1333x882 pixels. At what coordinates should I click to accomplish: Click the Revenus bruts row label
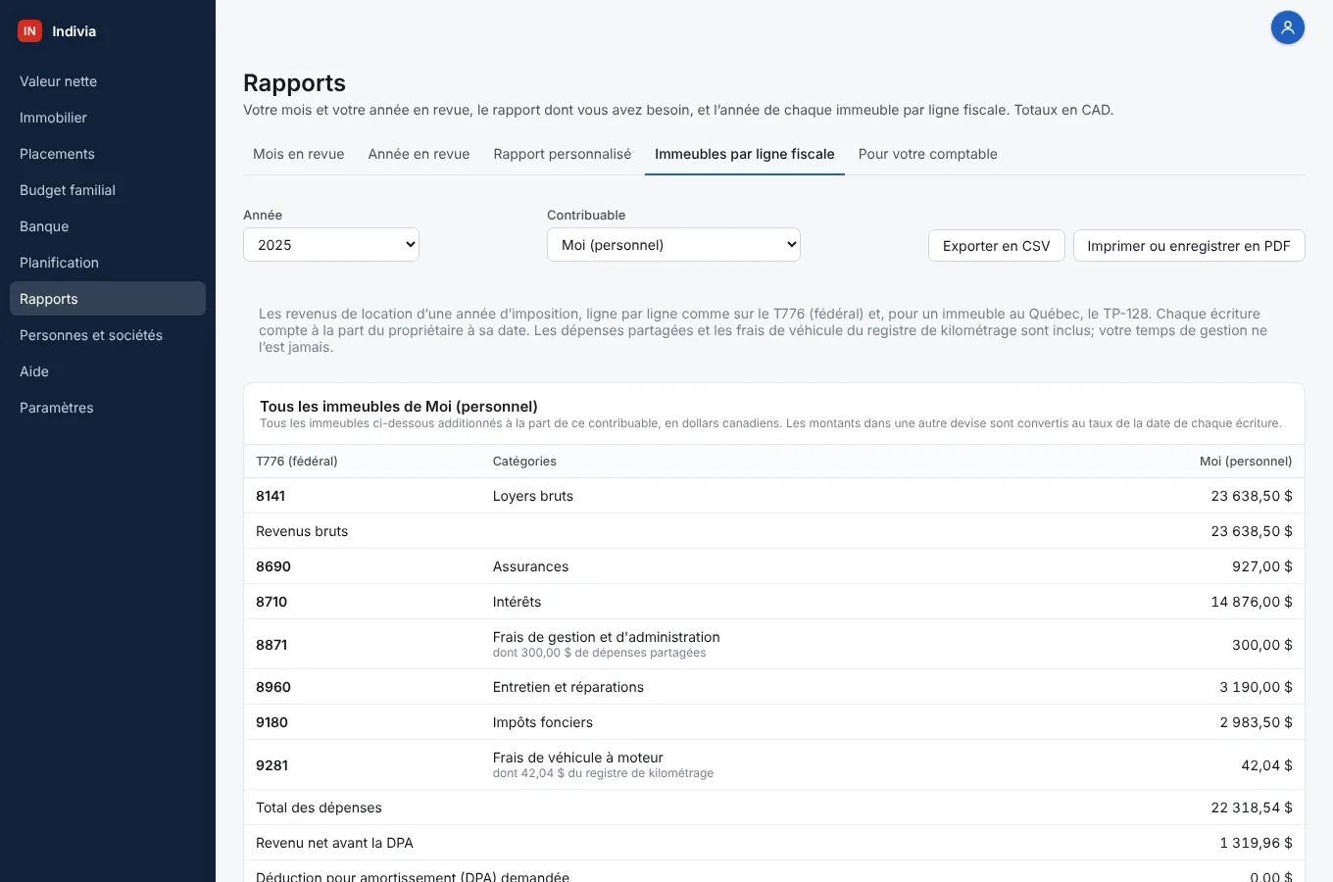pos(302,531)
